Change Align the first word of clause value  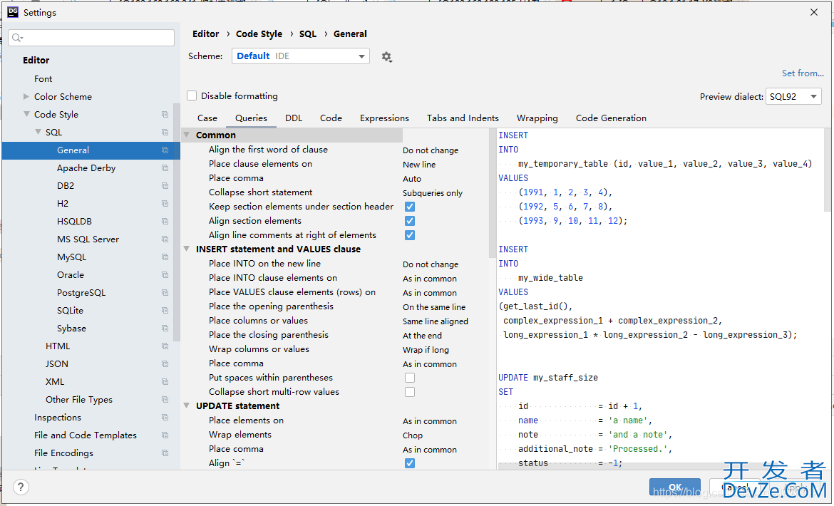tap(431, 150)
